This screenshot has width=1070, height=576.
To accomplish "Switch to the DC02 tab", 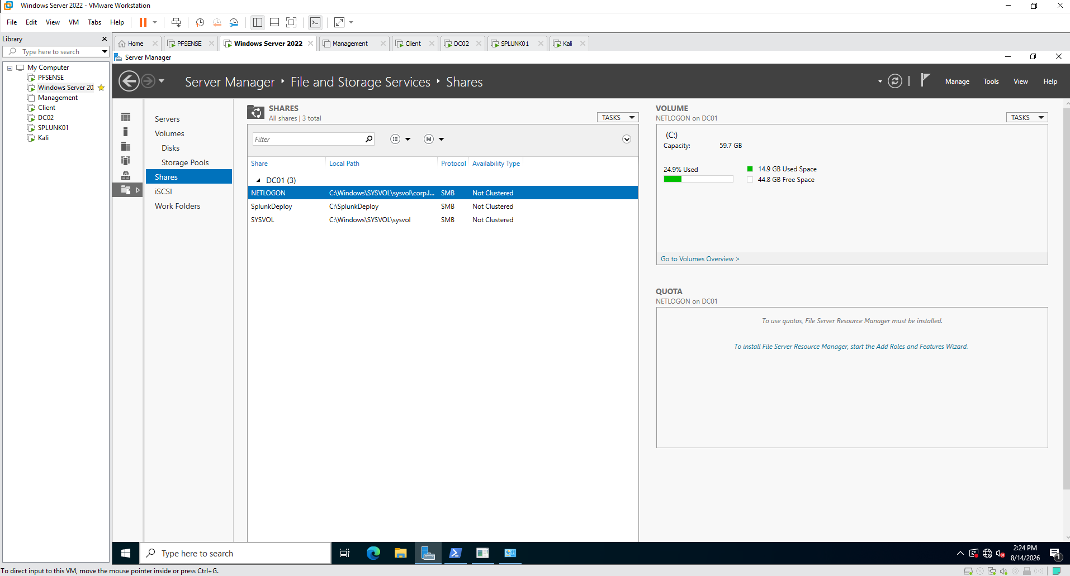I will (x=461, y=44).
